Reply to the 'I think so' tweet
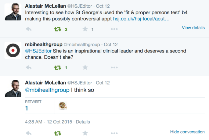The height and width of the screenshot is (140, 209). [x=29, y=133]
